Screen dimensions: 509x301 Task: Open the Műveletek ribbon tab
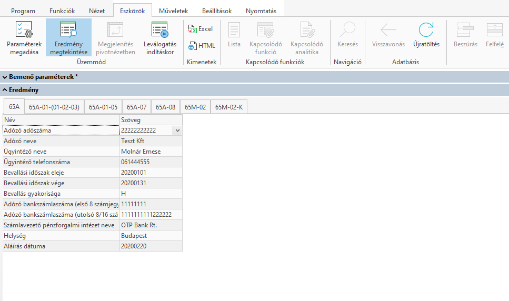click(173, 11)
